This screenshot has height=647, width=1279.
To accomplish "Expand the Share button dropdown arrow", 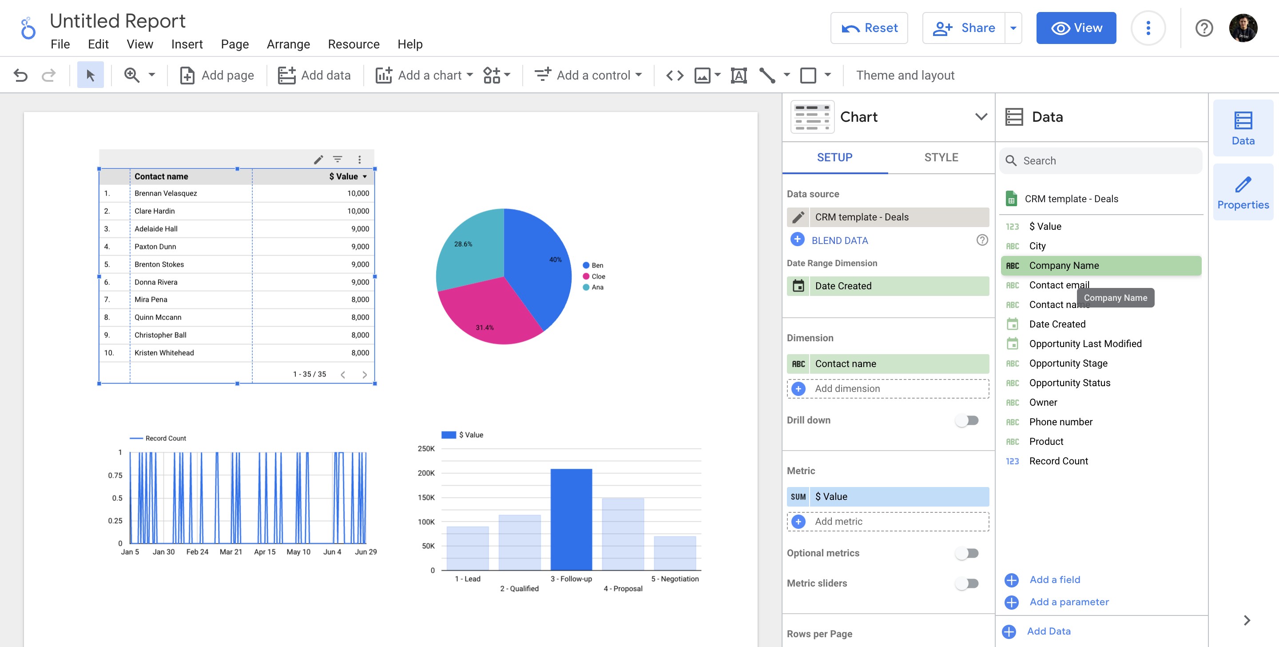I will click(1013, 28).
